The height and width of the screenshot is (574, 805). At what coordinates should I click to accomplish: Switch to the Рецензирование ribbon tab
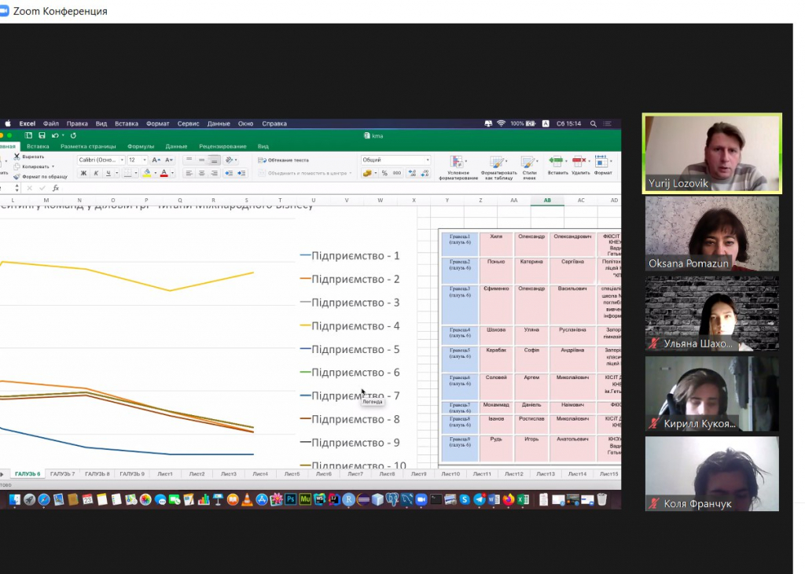click(x=222, y=146)
